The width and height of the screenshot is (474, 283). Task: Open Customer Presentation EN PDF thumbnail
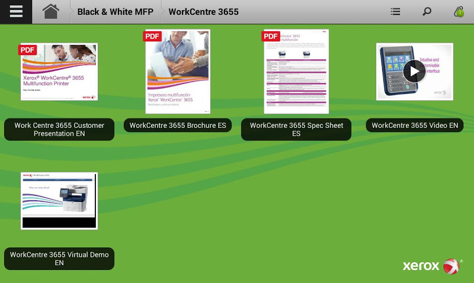coord(59,72)
